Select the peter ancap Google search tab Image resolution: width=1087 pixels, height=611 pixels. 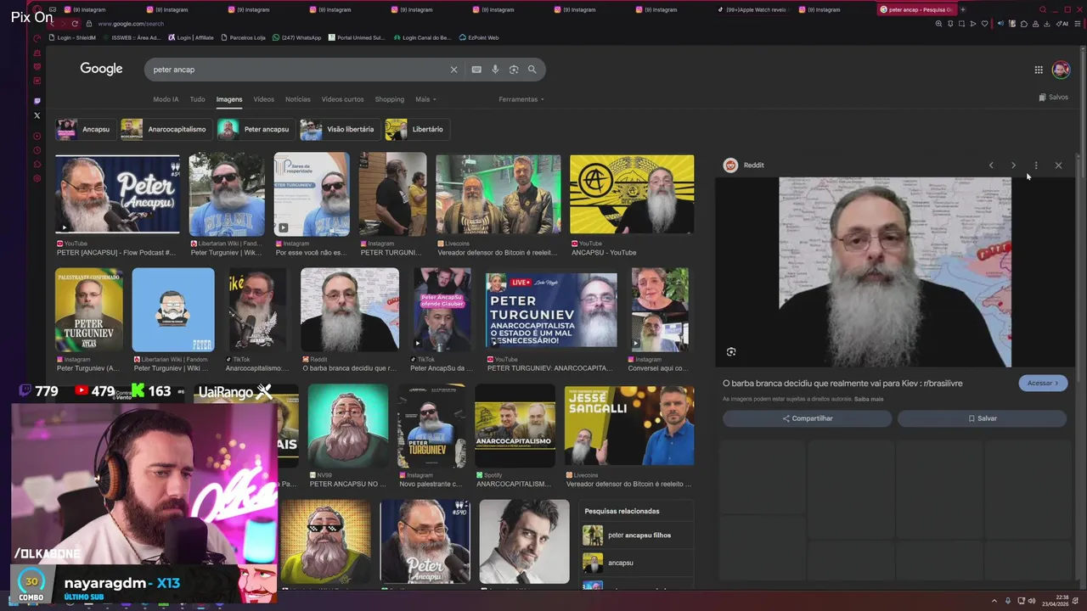[915, 9]
